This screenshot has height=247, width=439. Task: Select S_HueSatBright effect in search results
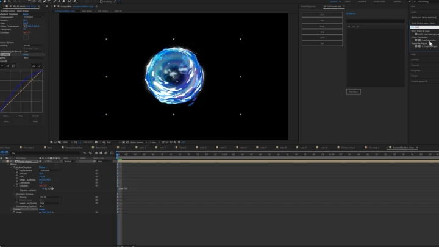point(429,46)
